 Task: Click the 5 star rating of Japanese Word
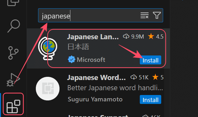coord(158,77)
